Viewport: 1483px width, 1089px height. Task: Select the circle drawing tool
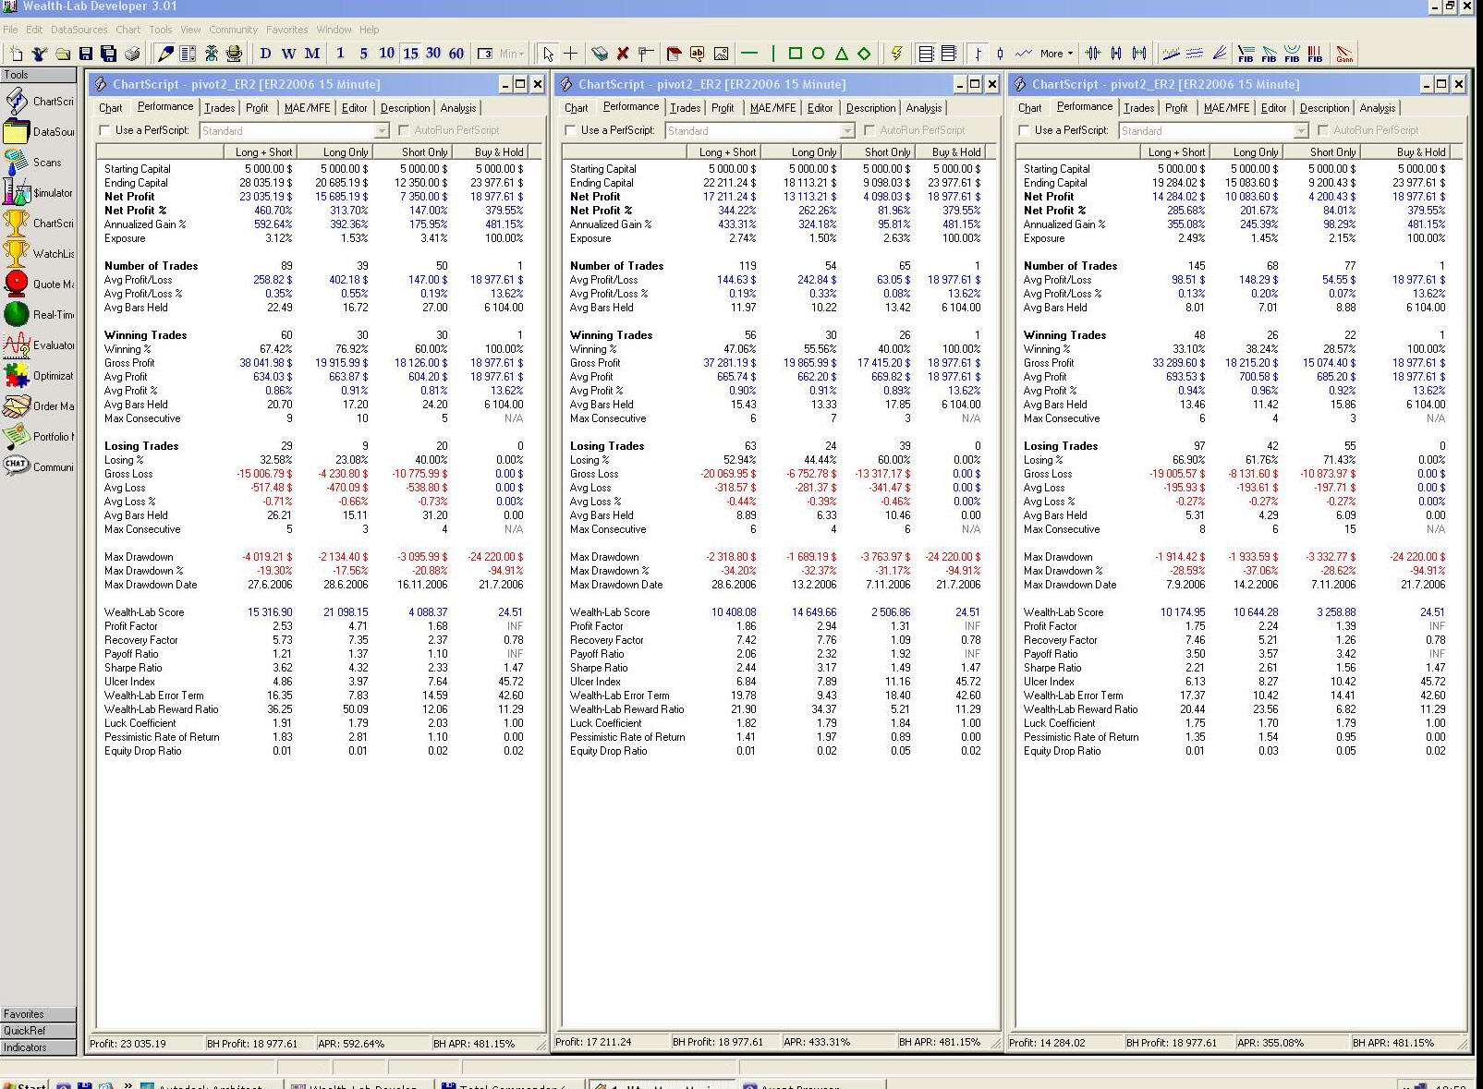(x=818, y=54)
